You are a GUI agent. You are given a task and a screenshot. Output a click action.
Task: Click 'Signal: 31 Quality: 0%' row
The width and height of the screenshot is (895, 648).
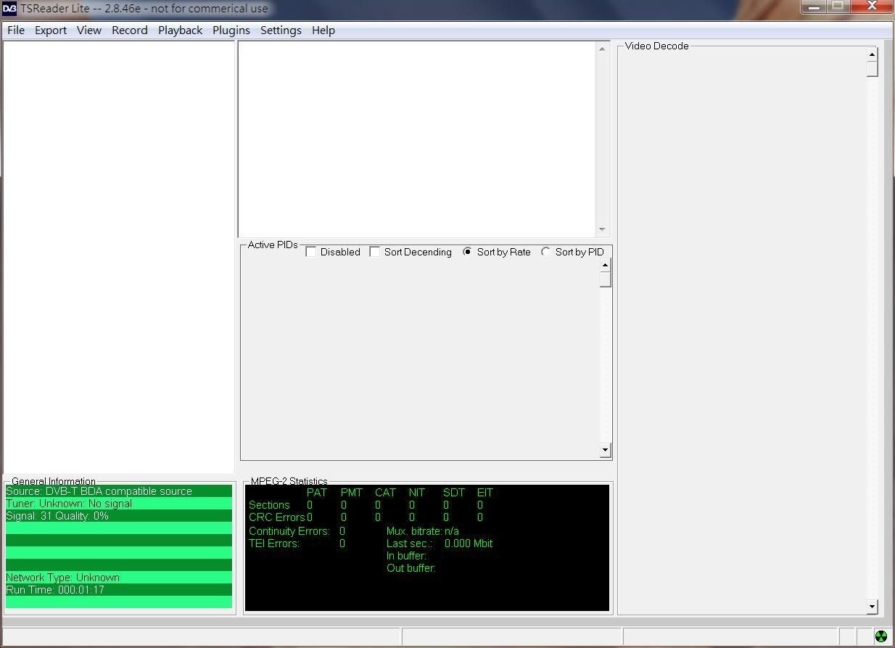pyautogui.click(x=119, y=516)
